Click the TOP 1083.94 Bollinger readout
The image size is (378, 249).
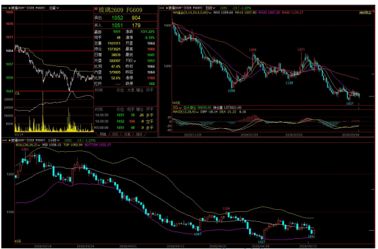tap(73, 145)
